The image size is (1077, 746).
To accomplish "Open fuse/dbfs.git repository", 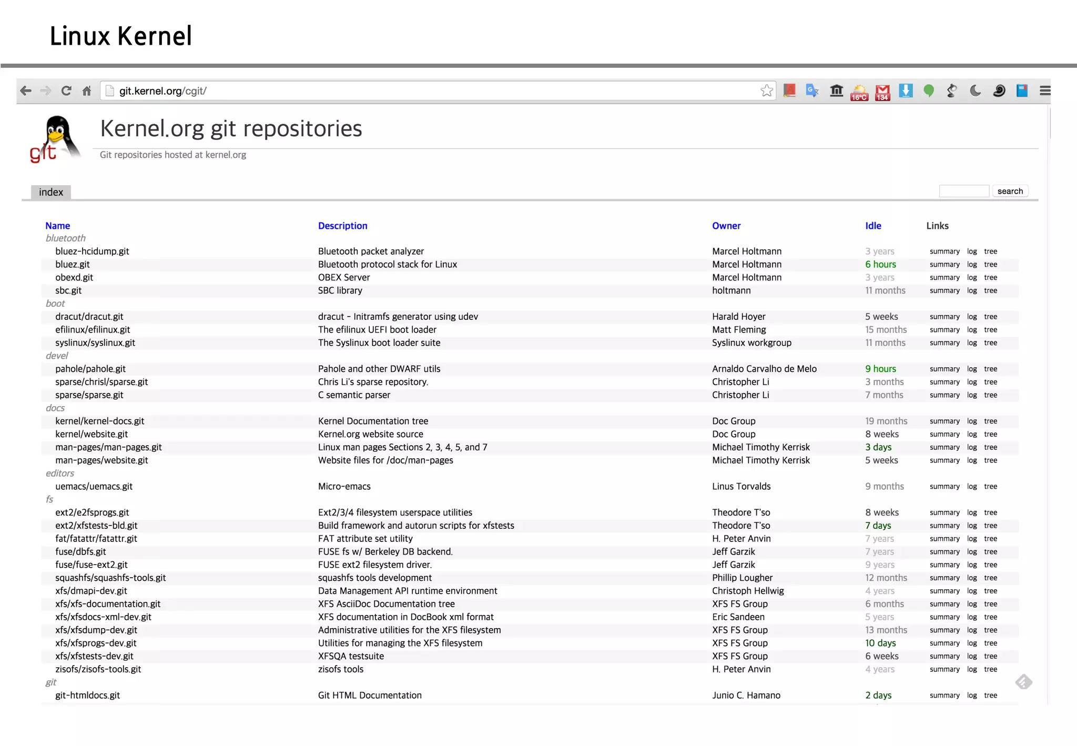I will tap(80, 552).
